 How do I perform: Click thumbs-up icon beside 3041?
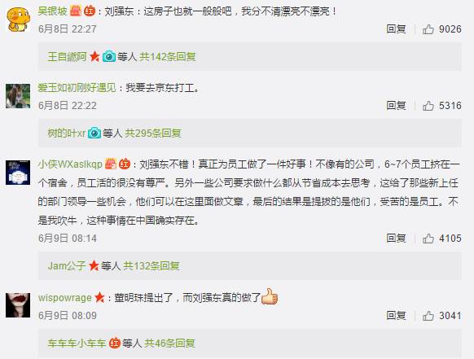428,316
